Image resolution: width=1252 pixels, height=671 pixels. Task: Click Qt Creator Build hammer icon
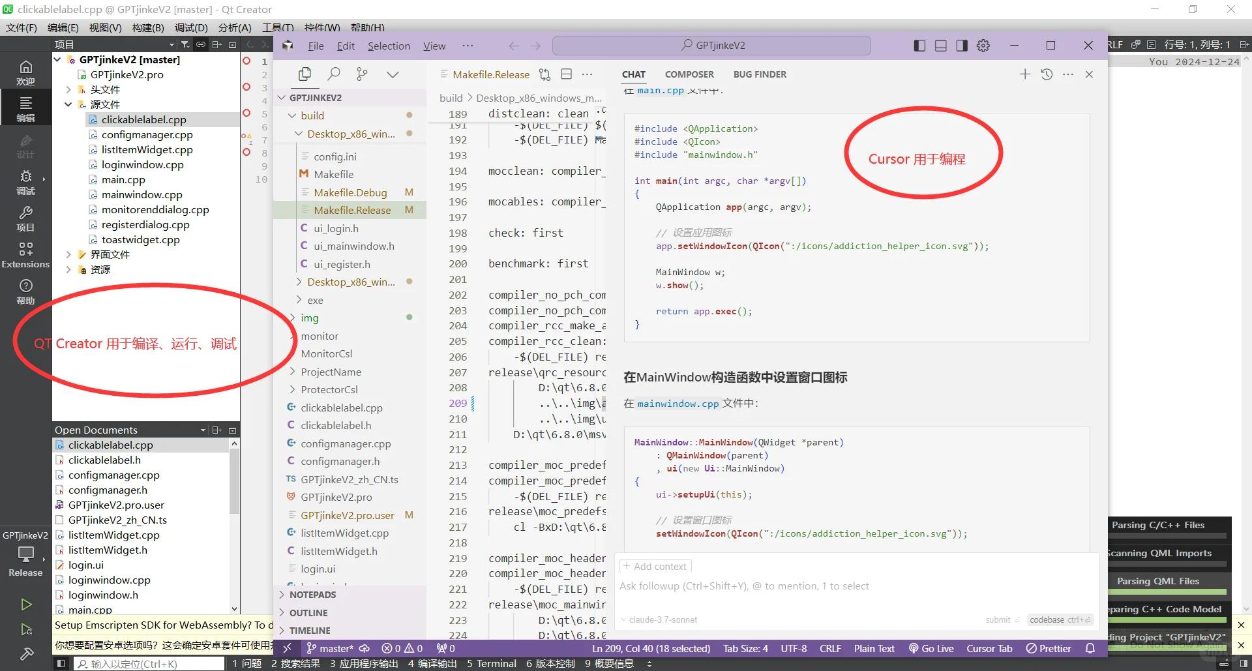click(x=26, y=653)
